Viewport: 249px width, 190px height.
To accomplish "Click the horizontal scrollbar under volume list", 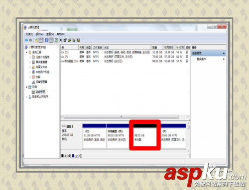I will coord(121,117).
